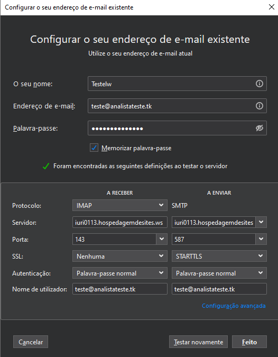Screen dimensions: 278x357
Task: Open the incoming port 143 dropdown arrow
Action: (162, 239)
